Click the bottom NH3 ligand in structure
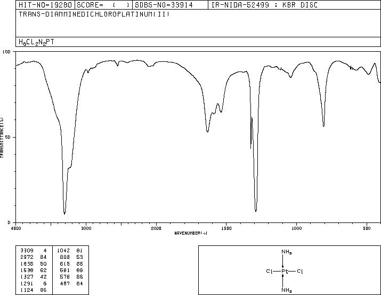Screen dimensions: 381x295 [x=287, y=290]
